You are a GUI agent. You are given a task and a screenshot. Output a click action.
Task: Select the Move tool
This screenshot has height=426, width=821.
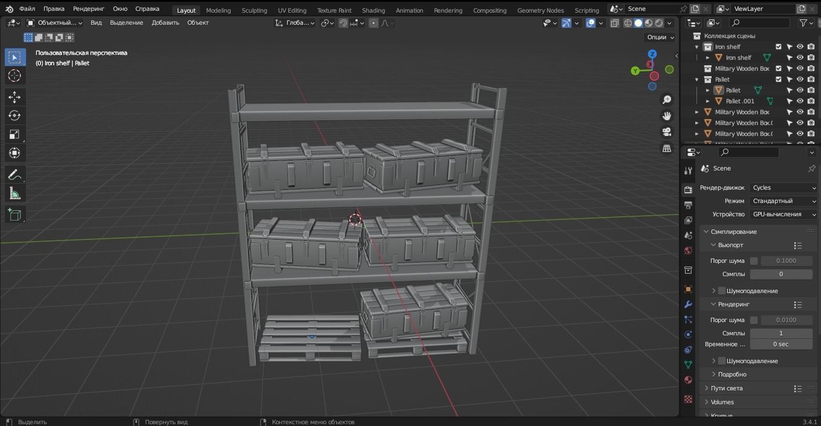(x=15, y=97)
